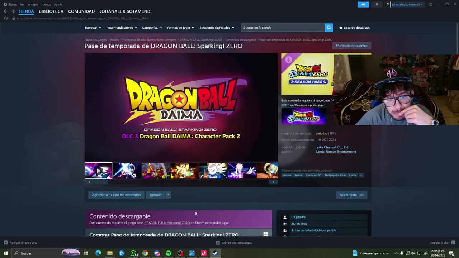The width and height of the screenshot is (459, 258).
Task: Open the Navegar dropdown
Action: pyautogui.click(x=93, y=28)
